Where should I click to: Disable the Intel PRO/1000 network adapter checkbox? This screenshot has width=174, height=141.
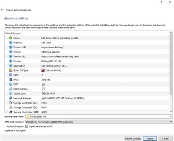43,98
